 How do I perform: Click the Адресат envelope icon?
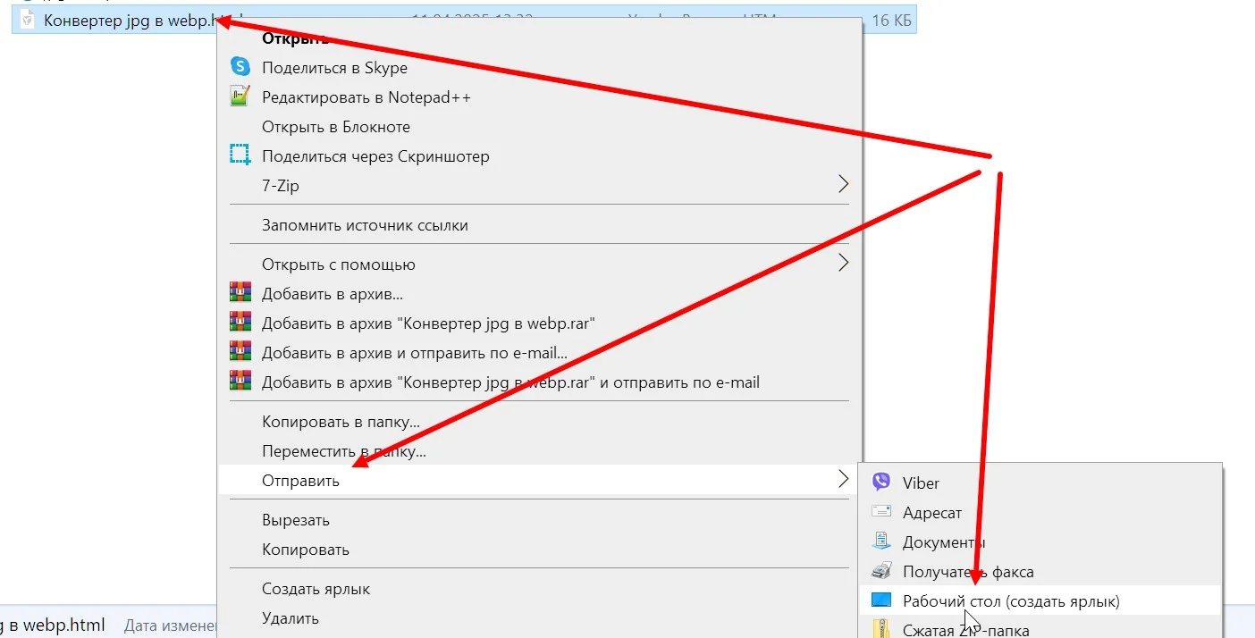click(x=881, y=512)
